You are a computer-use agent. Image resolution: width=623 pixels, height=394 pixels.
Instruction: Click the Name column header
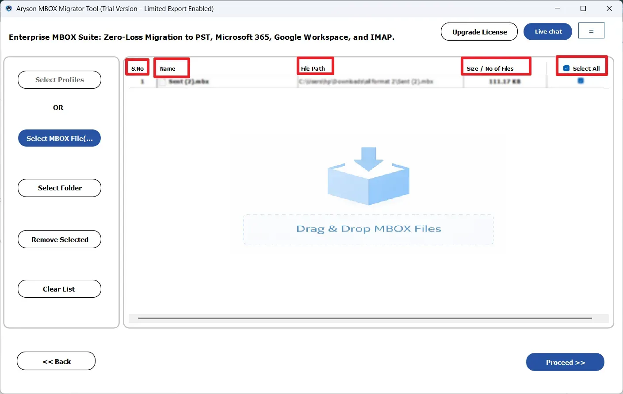tap(168, 68)
